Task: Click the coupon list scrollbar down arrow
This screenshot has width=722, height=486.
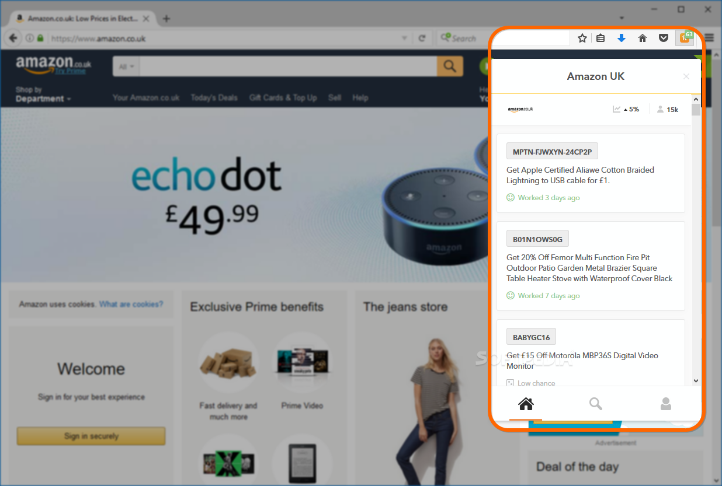Action: tap(696, 380)
